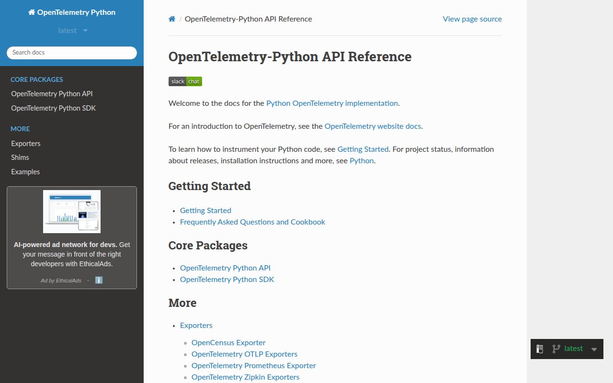Click the CORE PACKAGES sidebar caption
The width and height of the screenshot is (613, 383).
(x=37, y=79)
